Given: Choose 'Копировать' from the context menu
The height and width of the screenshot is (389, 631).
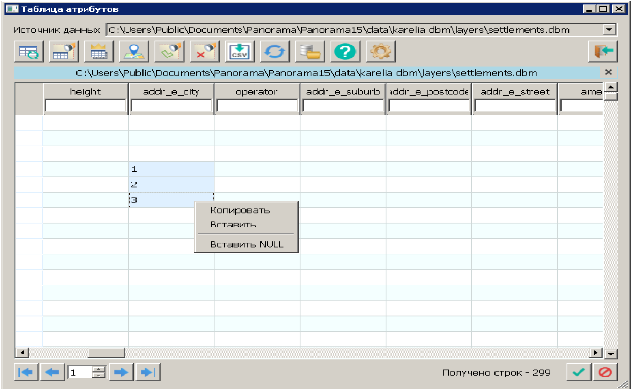Looking at the screenshot, I should pos(240,211).
